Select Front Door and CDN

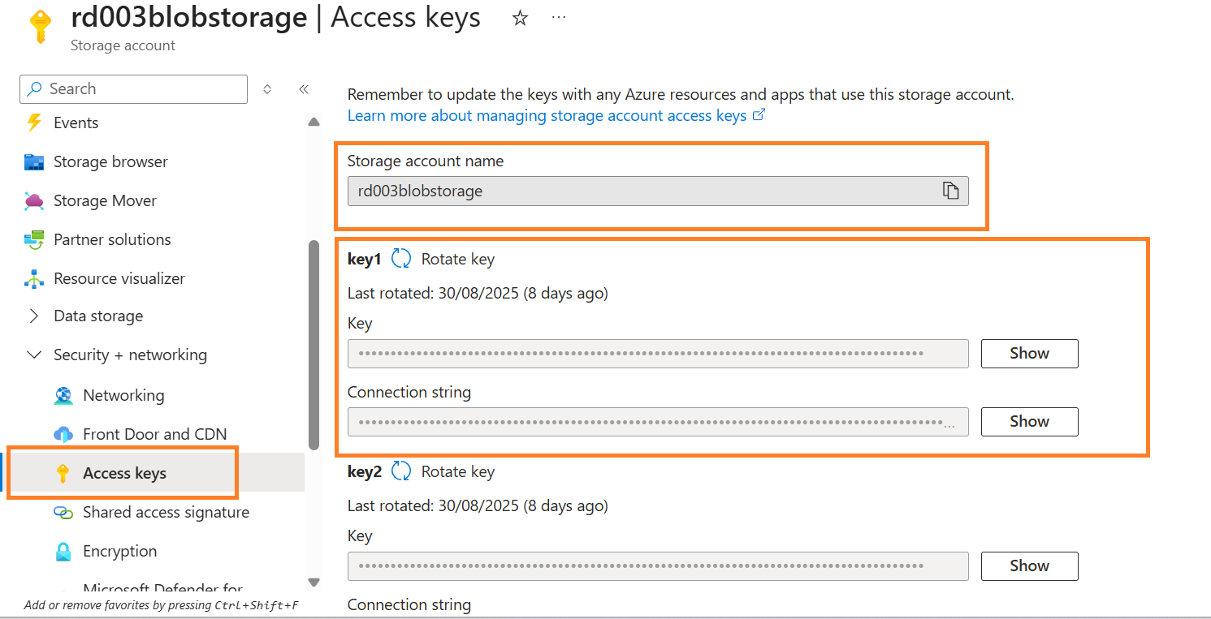pos(64,434)
